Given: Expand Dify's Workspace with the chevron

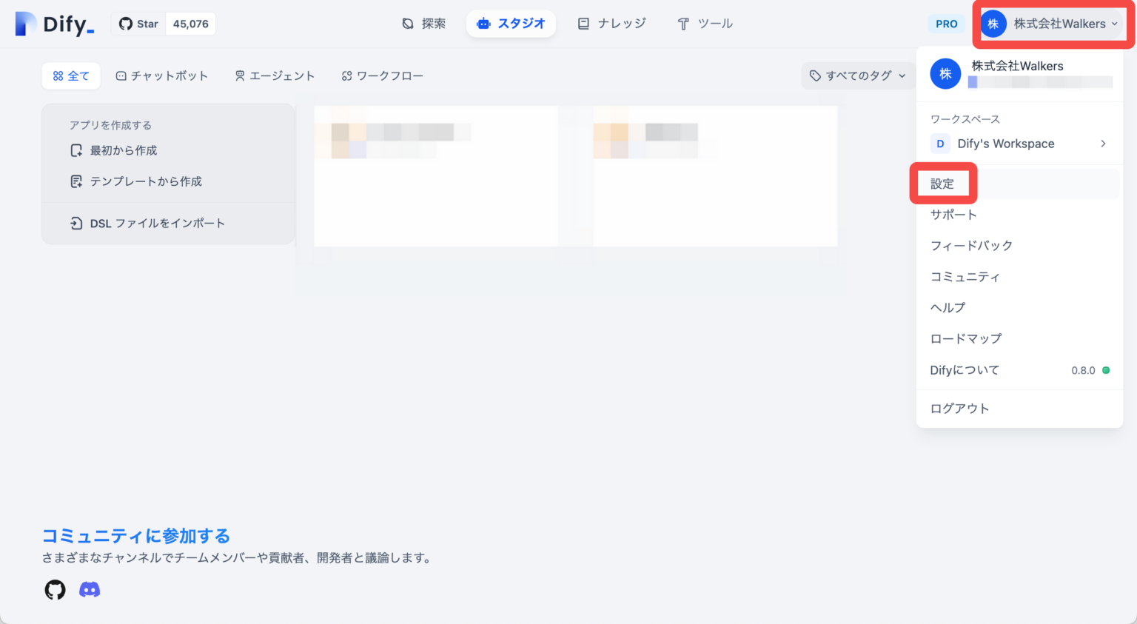Looking at the screenshot, I should [1103, 144].
